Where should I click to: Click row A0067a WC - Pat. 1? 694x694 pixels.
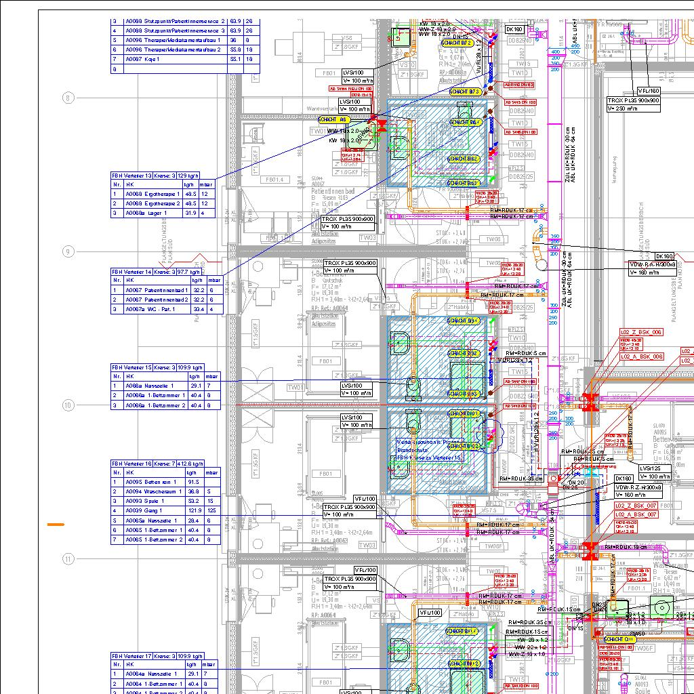[167, 309]
